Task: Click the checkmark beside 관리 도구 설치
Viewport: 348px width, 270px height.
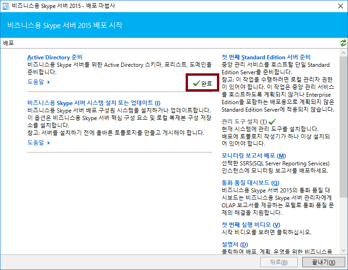Action: 272,121
